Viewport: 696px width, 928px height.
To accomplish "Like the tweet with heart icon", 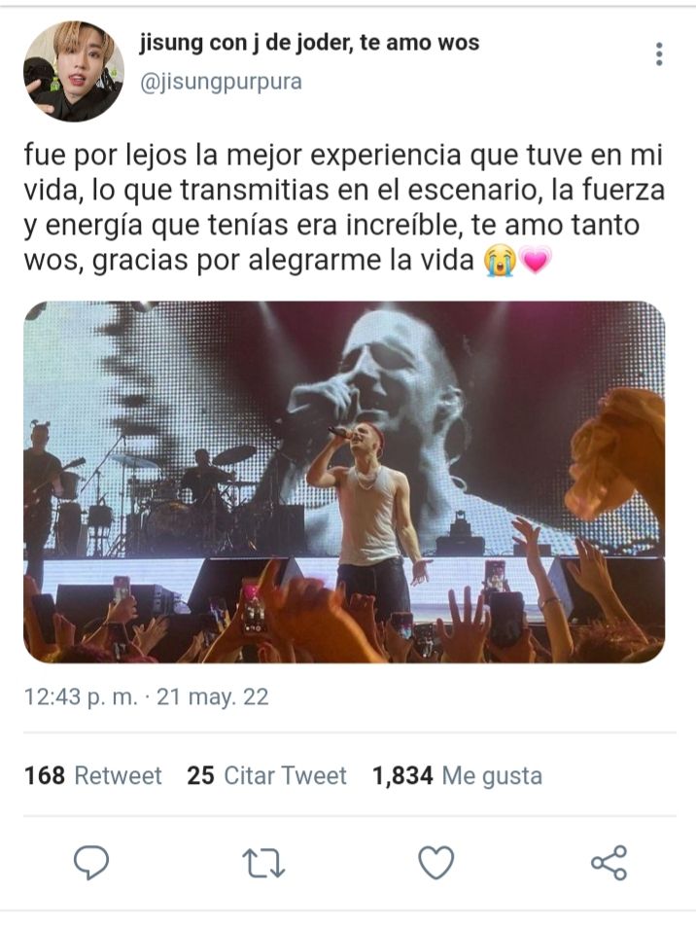I will 436,862.
